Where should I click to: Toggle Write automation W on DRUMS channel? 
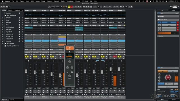click(30, 91)
